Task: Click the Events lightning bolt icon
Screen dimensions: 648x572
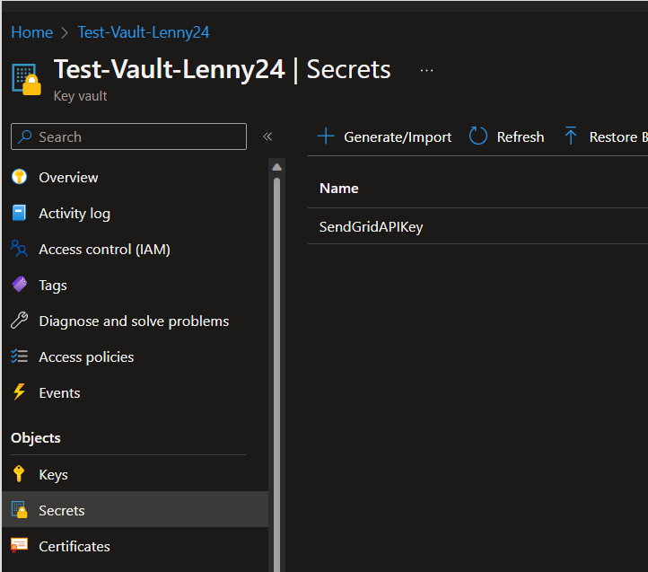Action: [x=19, y=392]
